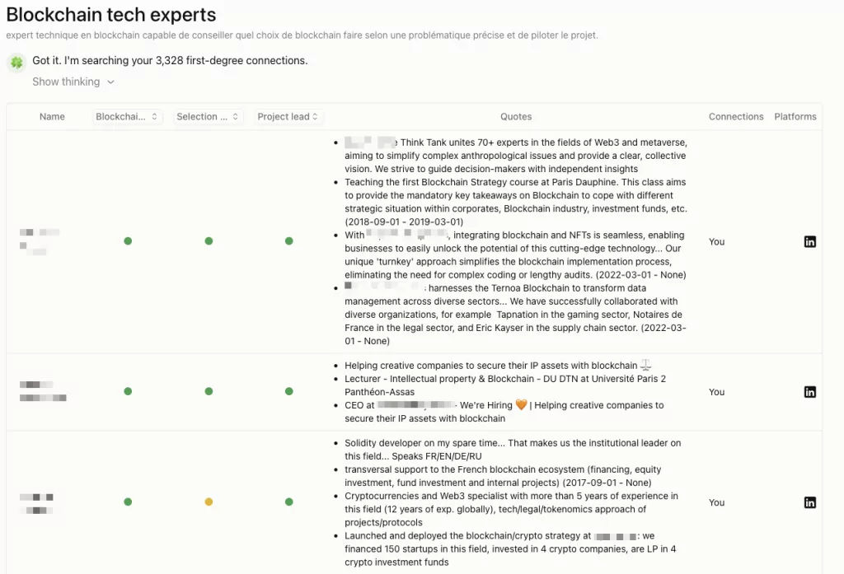
Task: Select the green Blockchain status dot in row one
Action: point(128,241)
